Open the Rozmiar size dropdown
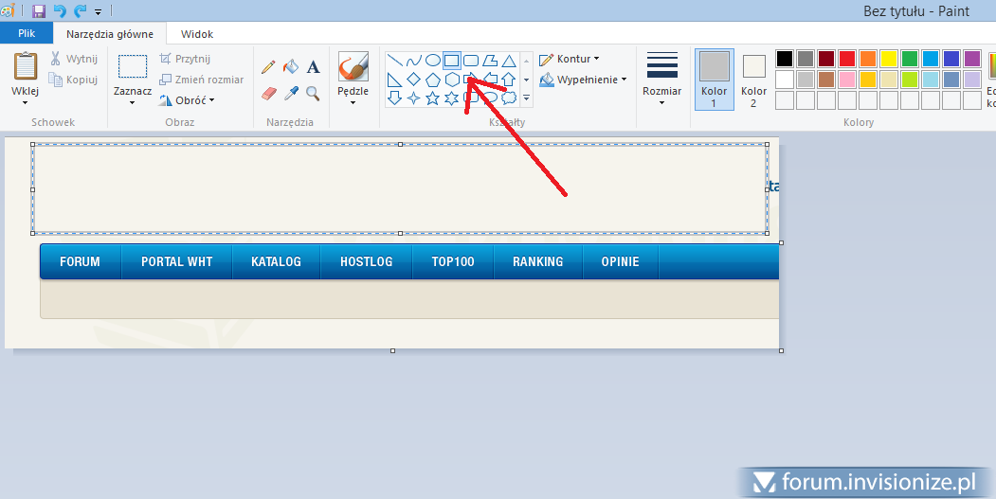Screen dimensions: 996x499 tap(661, 79)
